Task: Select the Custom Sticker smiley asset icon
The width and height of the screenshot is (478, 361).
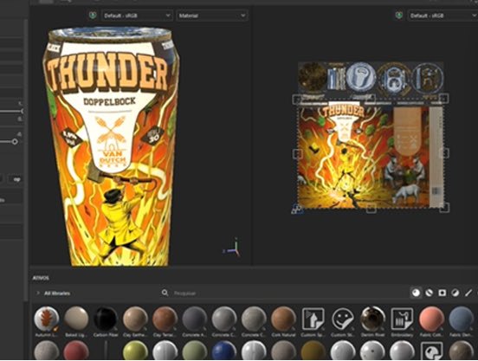Action: click(x=342, y=319)
